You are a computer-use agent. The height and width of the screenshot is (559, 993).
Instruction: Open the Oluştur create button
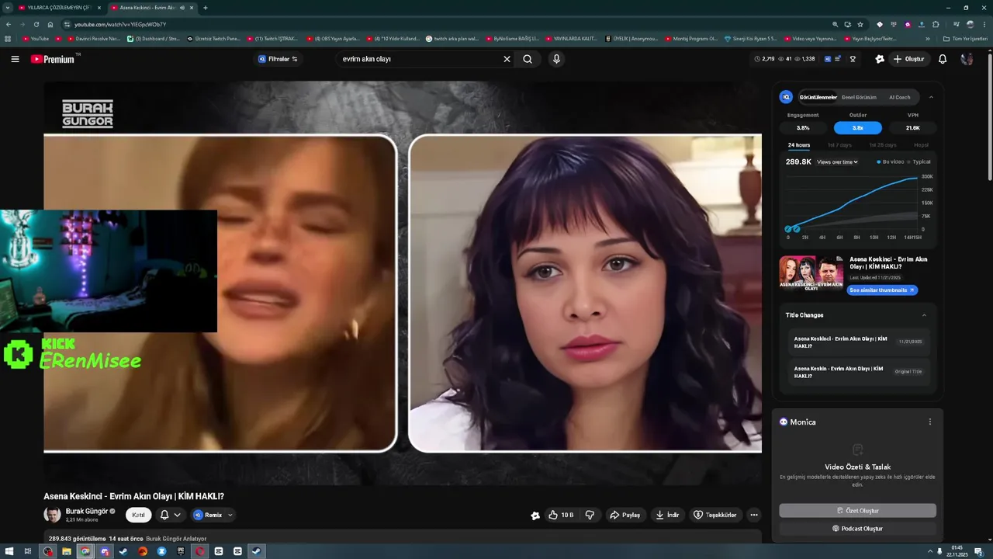(909, 59)
